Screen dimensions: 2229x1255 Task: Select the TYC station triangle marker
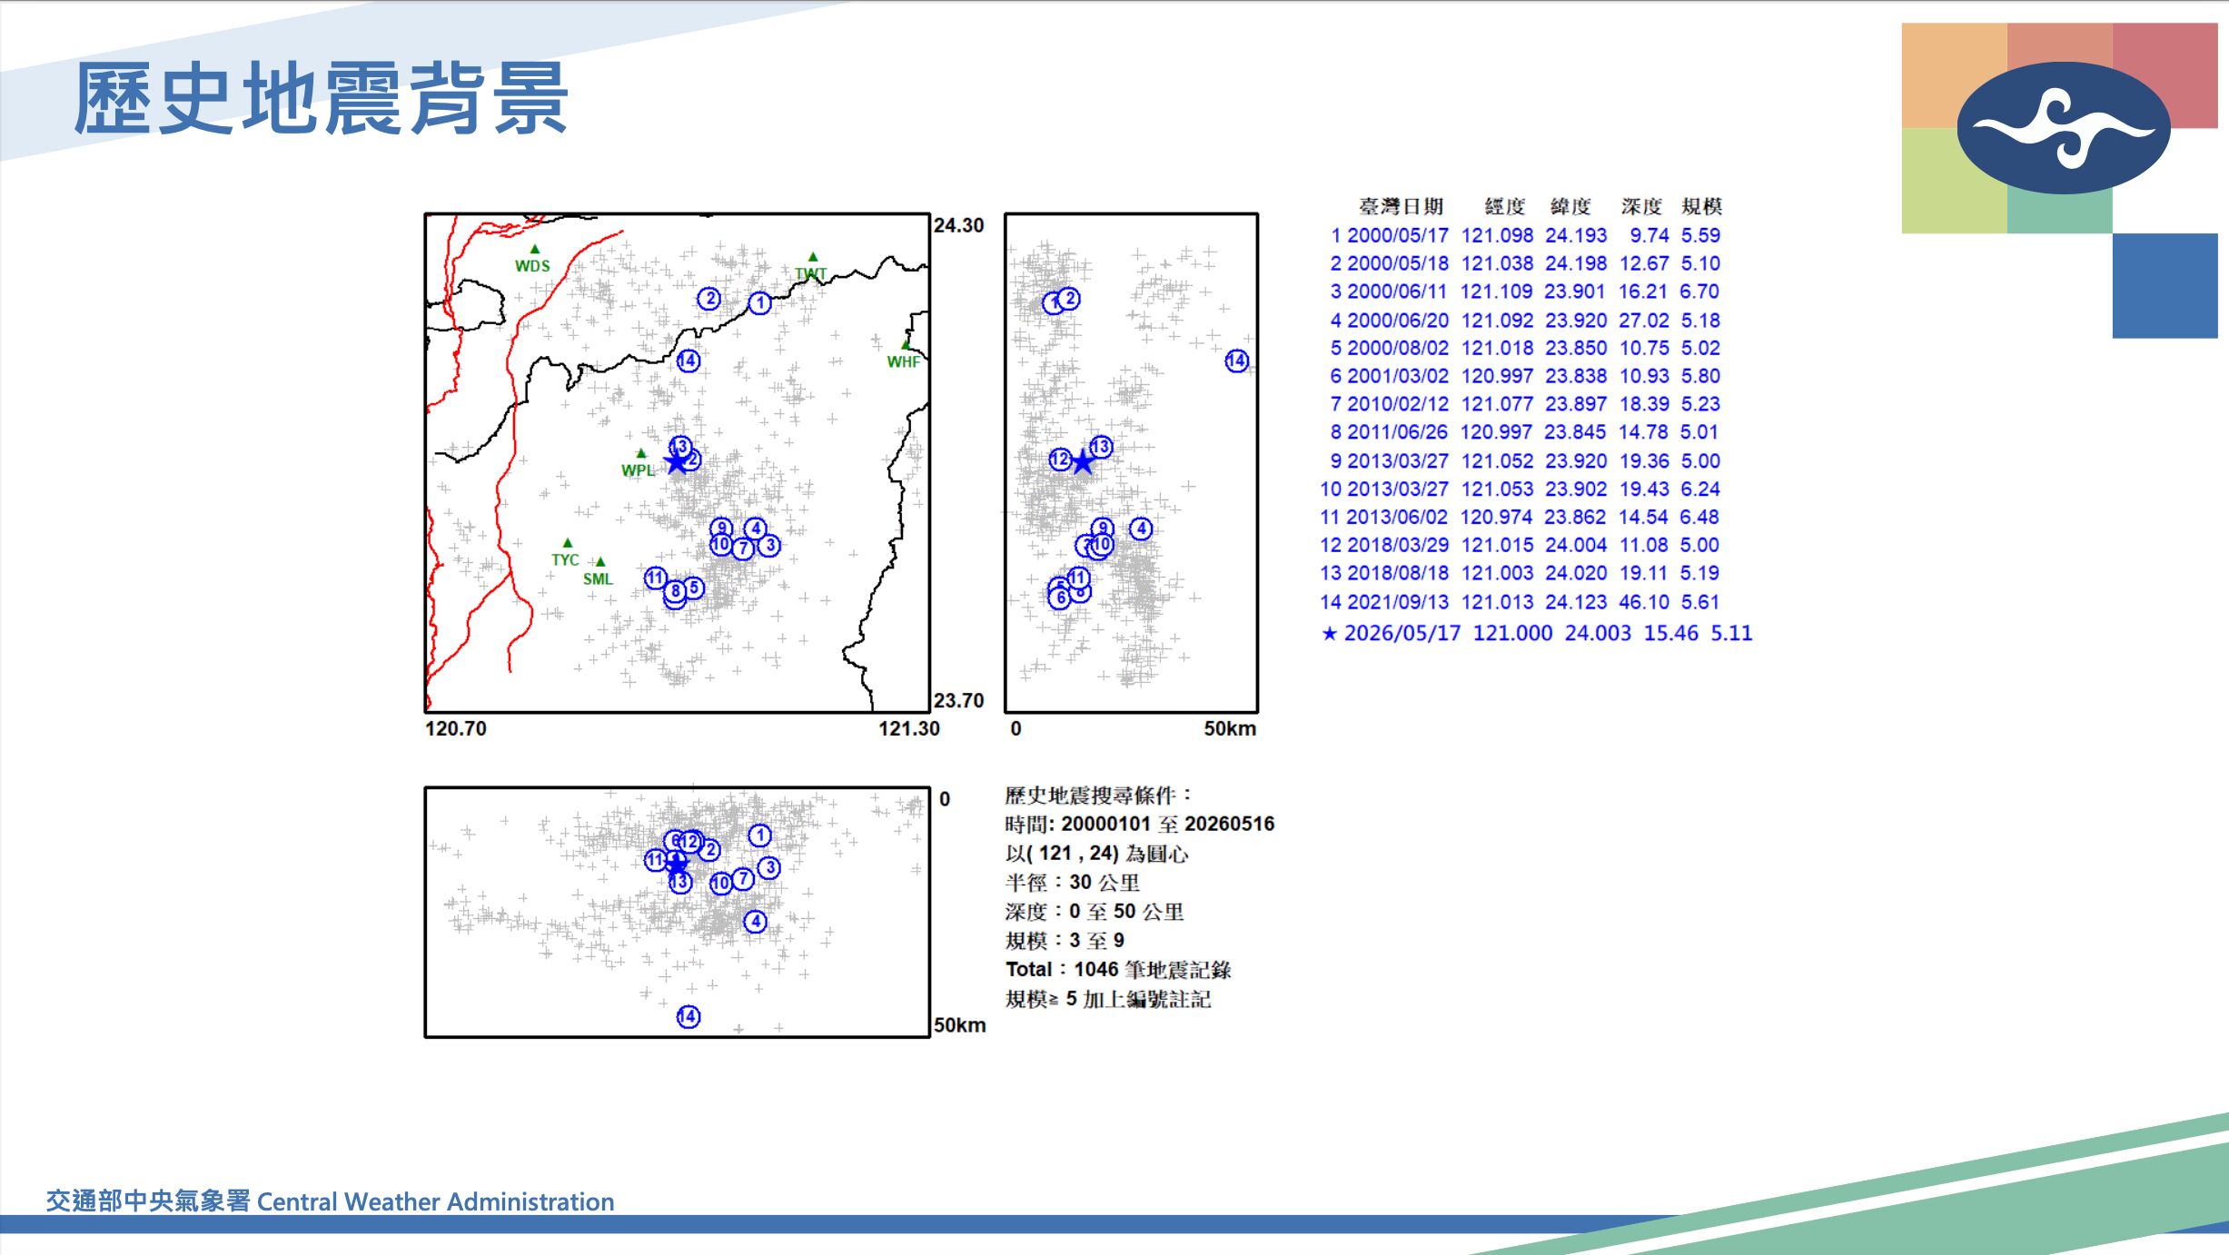568,543
